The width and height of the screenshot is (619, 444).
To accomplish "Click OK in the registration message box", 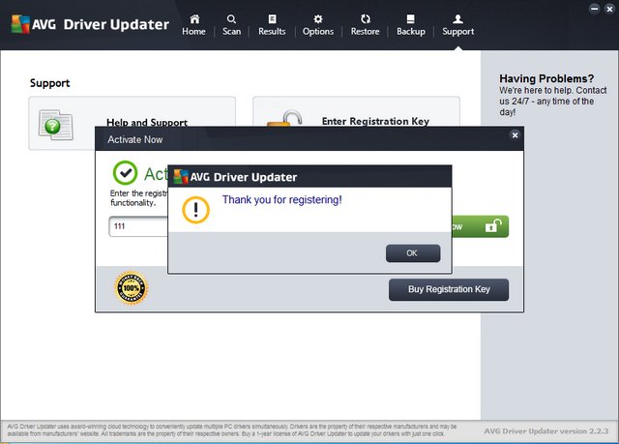I will click(x=413, y=253).
